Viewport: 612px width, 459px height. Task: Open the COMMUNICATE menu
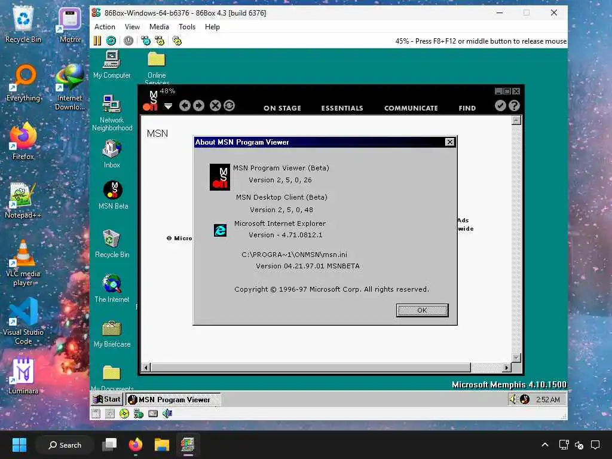(411, 108)
